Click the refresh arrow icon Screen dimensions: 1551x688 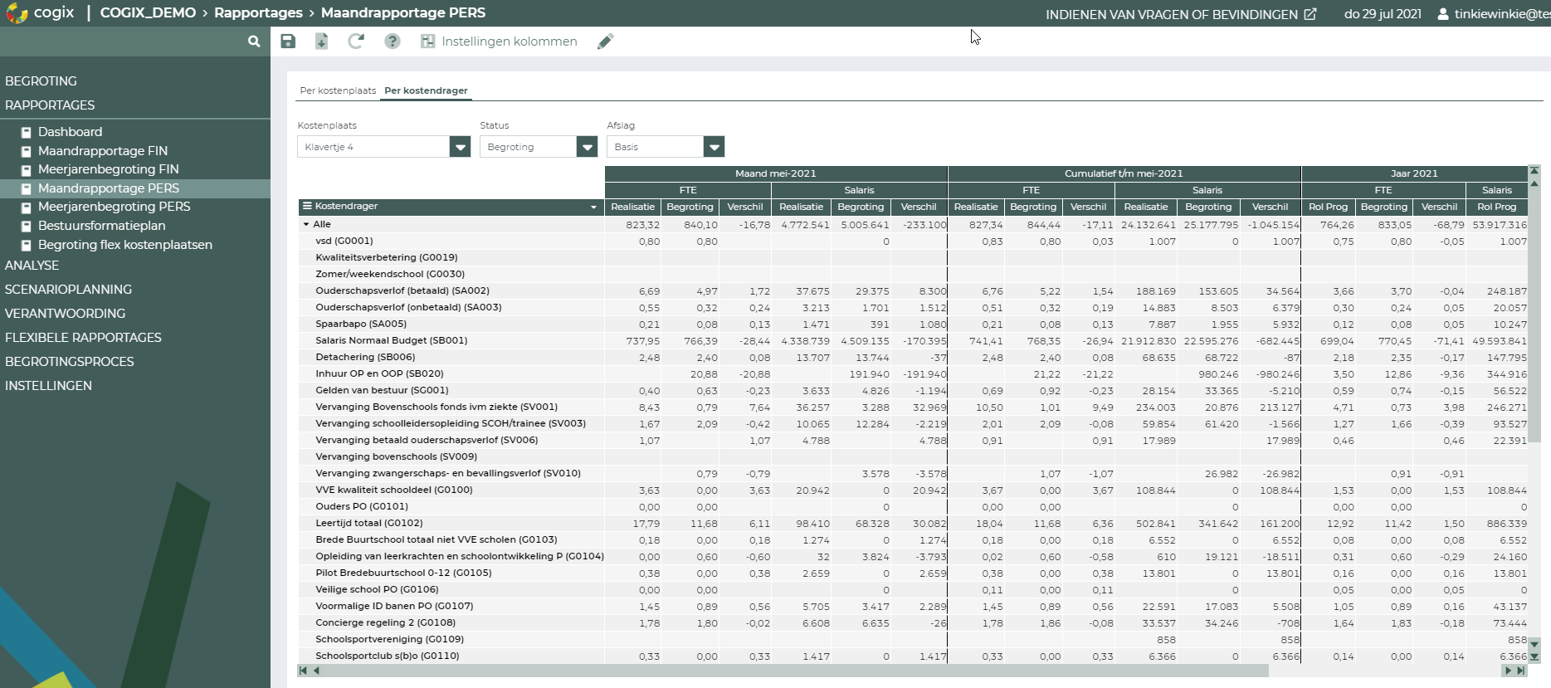[356, 41]
